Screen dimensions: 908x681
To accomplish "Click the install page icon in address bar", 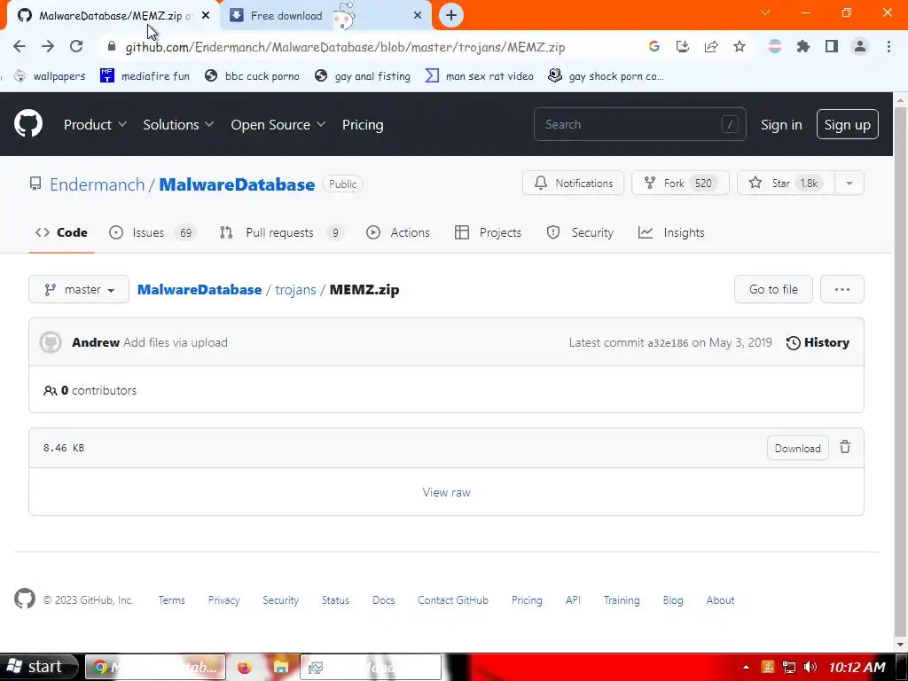I will point(683,46).
